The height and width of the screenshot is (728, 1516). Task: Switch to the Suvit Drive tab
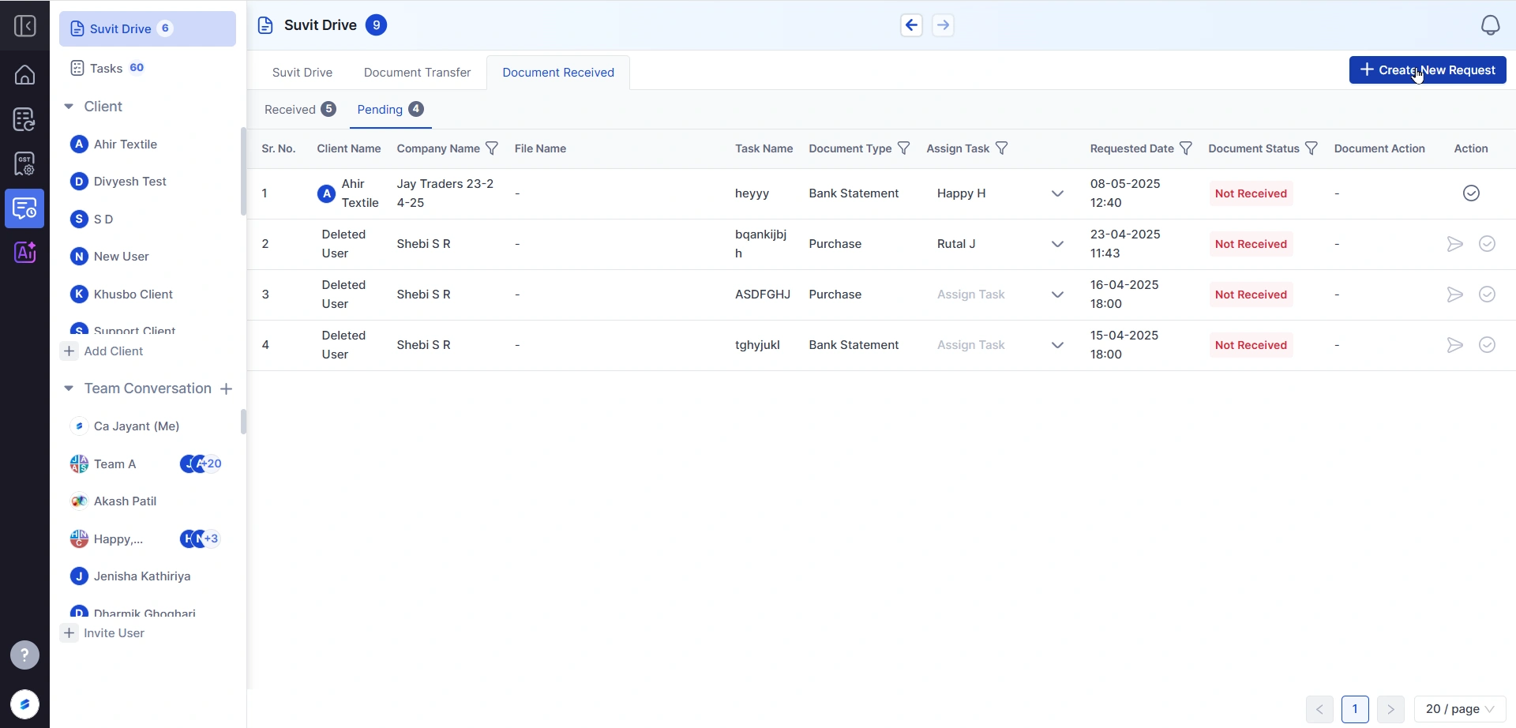pos(302,73)
